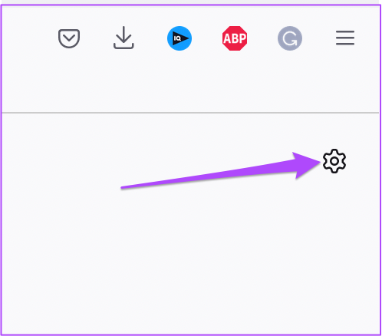Click the red ABP Adblock Plus icon
The width and height of the screenshot is (382, 336).
coord(235,38)
